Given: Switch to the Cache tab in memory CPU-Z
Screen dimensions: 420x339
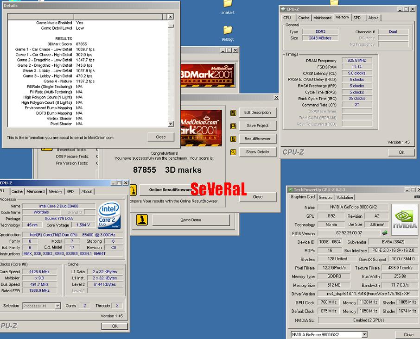Looking at the screenshot, I should 304,18.
